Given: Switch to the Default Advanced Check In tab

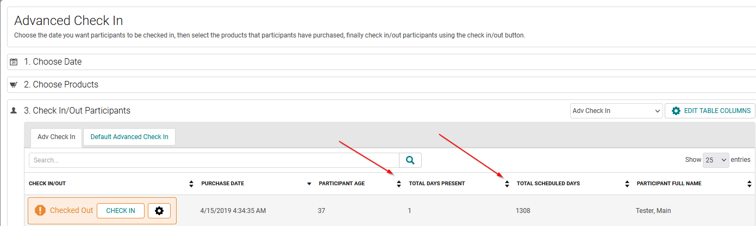Looking at the screenshot, I should tap(129, 137).
